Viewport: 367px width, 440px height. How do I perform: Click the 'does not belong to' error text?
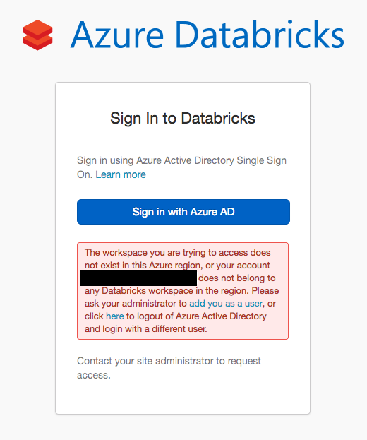tap(237, 278)
